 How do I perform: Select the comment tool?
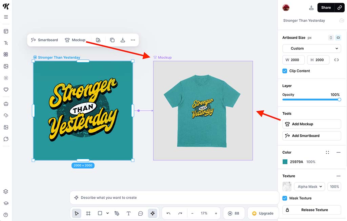[x=140, y=213]
